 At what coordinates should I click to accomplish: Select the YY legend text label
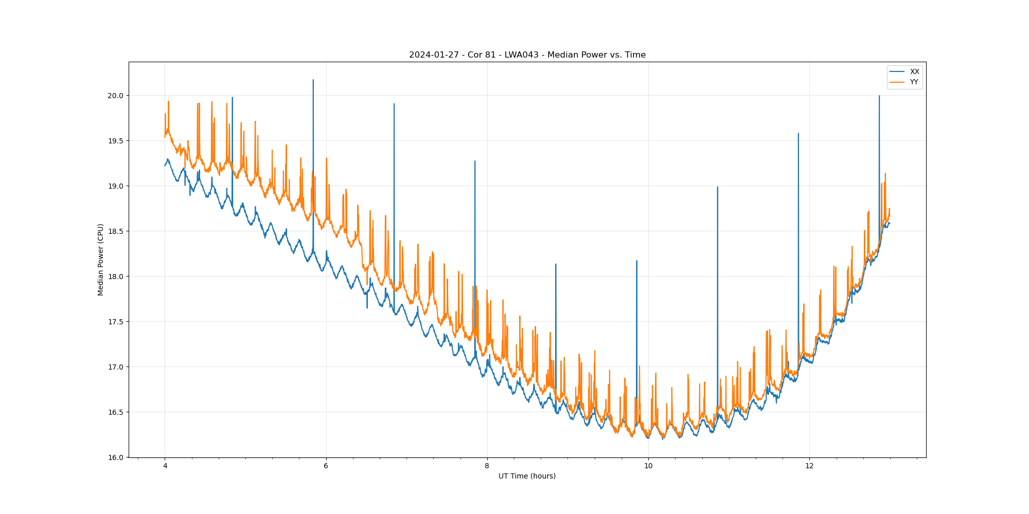point(914,82)
